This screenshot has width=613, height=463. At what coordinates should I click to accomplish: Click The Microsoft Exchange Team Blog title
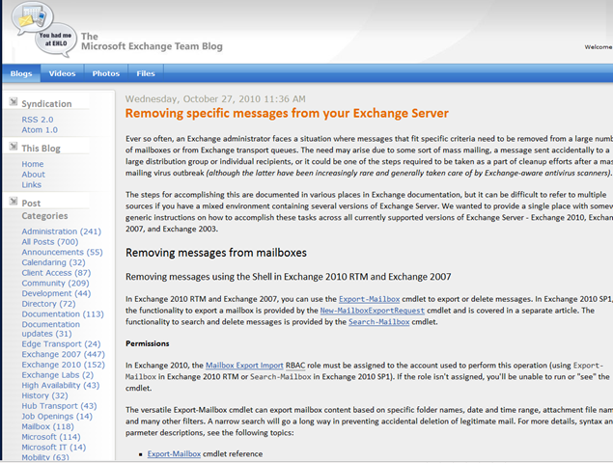152,41
